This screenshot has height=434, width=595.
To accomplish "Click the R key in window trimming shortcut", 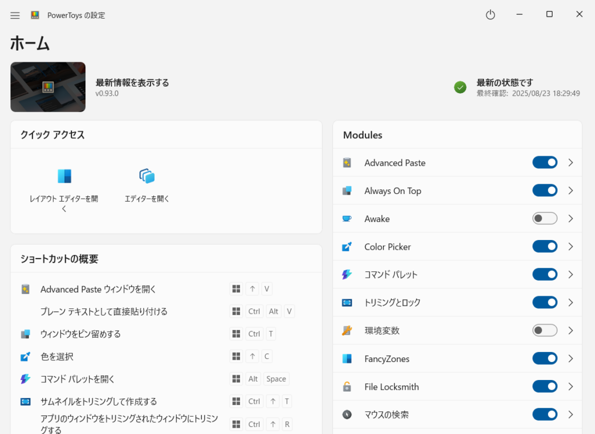I will 287,424.
